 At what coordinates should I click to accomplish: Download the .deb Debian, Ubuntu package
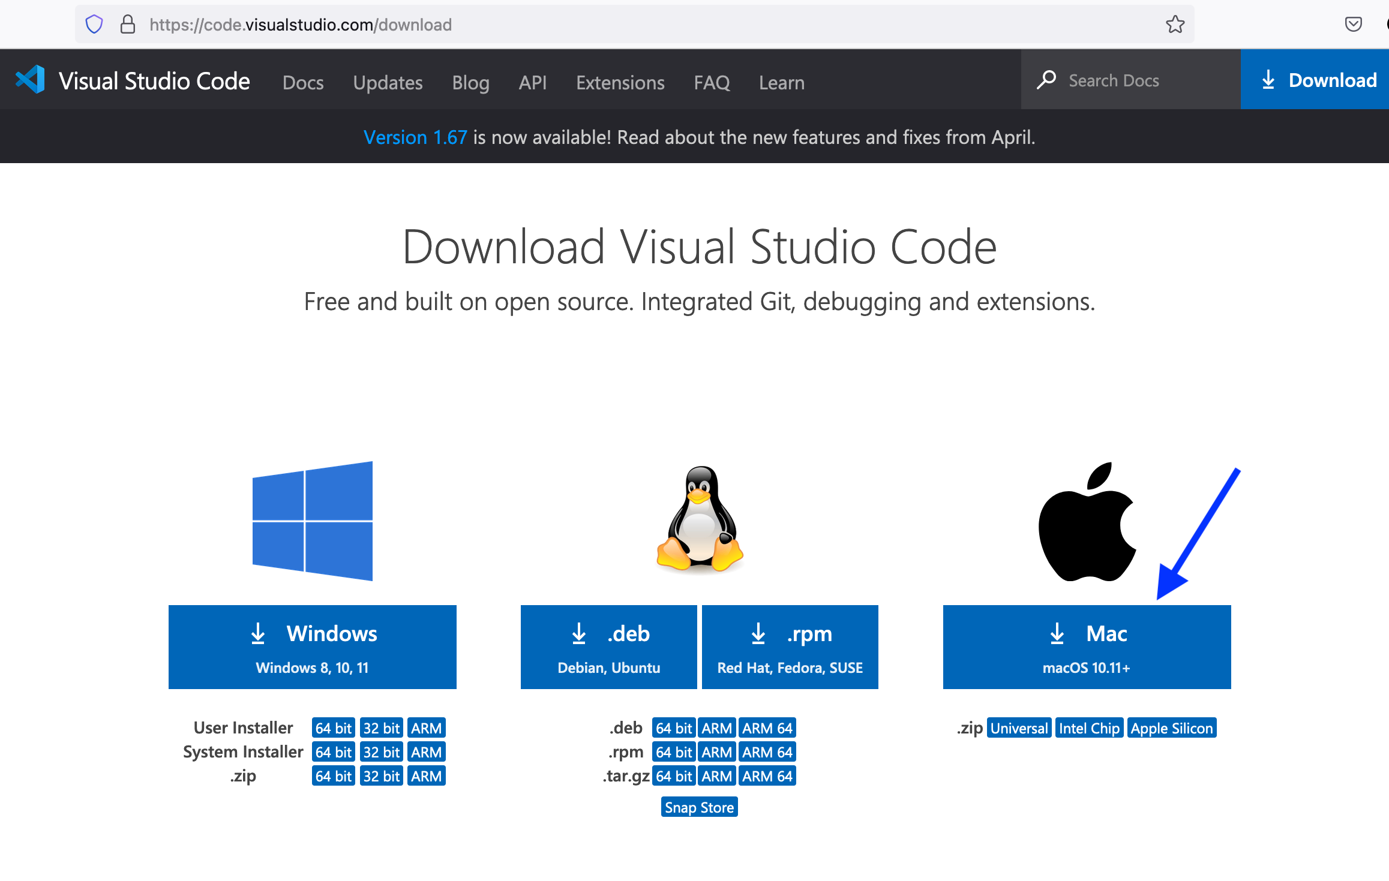608,647
